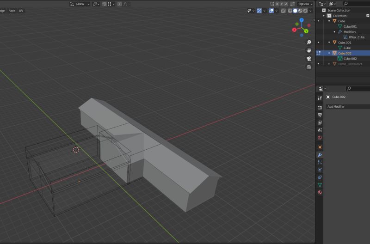Toggle proportional editing falloff curve
Image resolution: width=370 pixels, height=244 pixels.
pyautogui.click(x=125, y=4)
